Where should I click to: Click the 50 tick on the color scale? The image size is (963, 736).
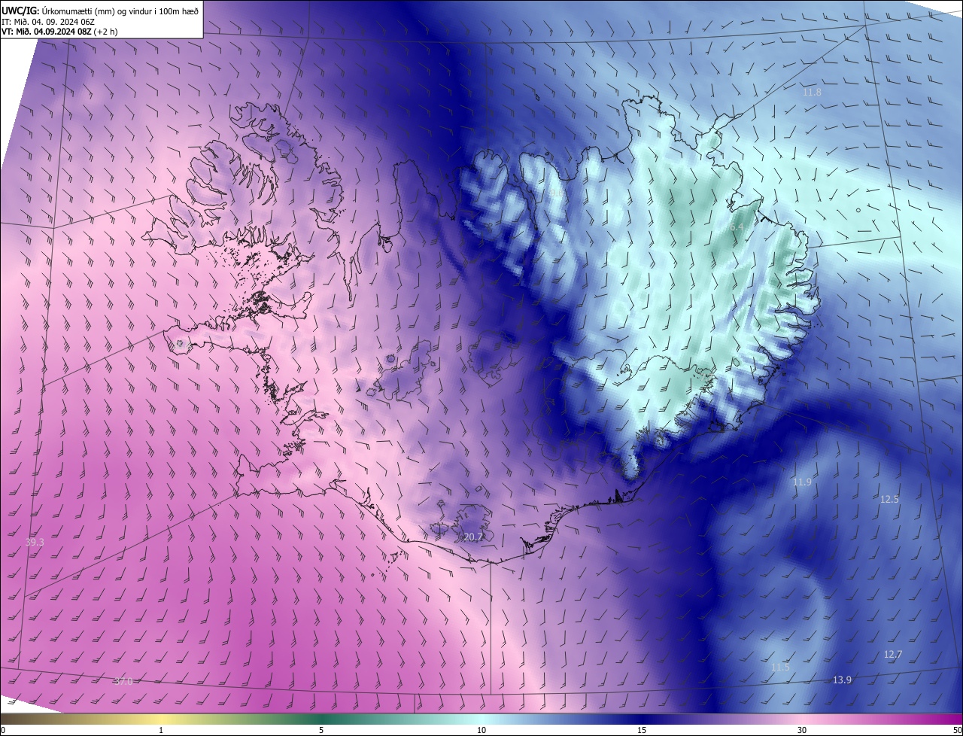957,730
